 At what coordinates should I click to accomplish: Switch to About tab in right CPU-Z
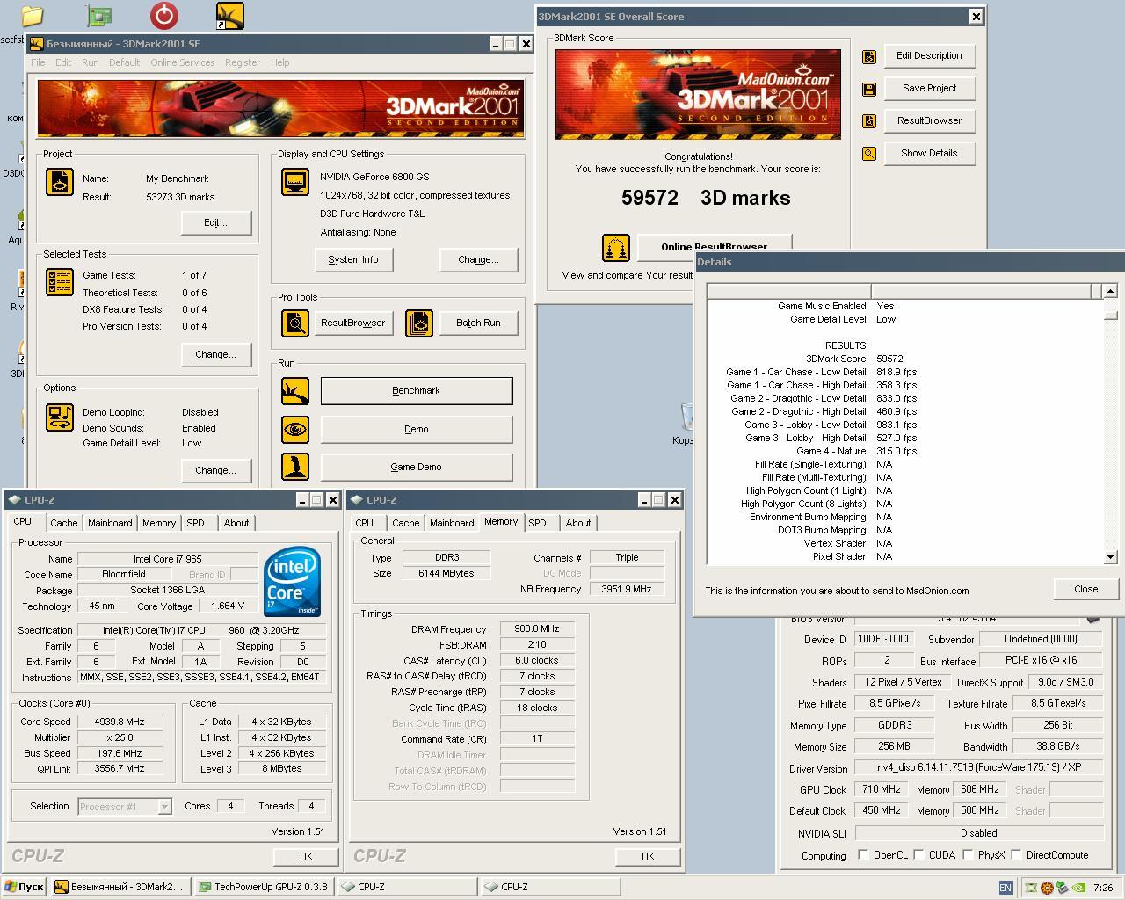click(578, 523)
